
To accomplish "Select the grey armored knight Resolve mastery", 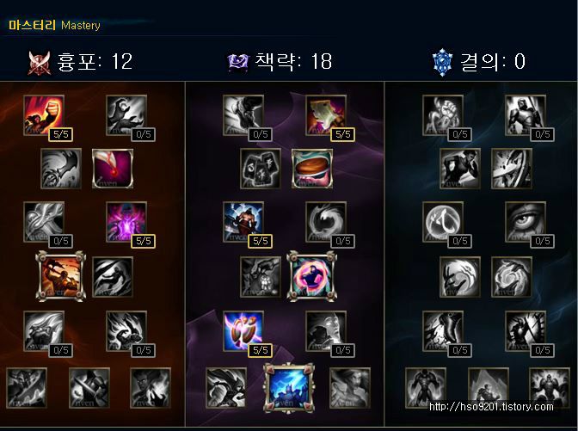I will (x=526, y=115).
